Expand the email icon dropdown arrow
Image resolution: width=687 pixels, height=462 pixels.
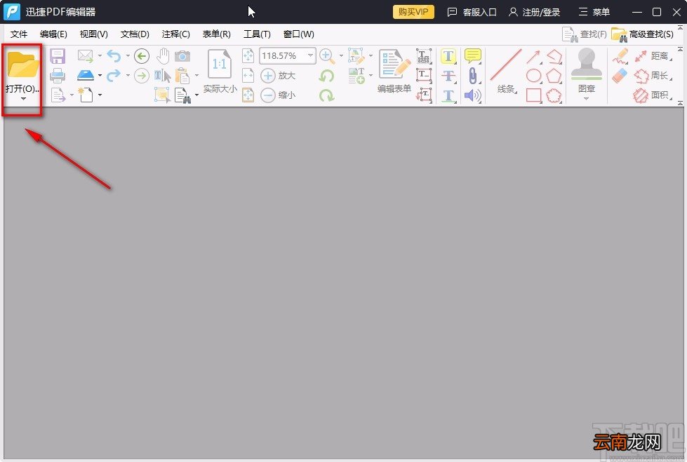click(x=100, y=56)
